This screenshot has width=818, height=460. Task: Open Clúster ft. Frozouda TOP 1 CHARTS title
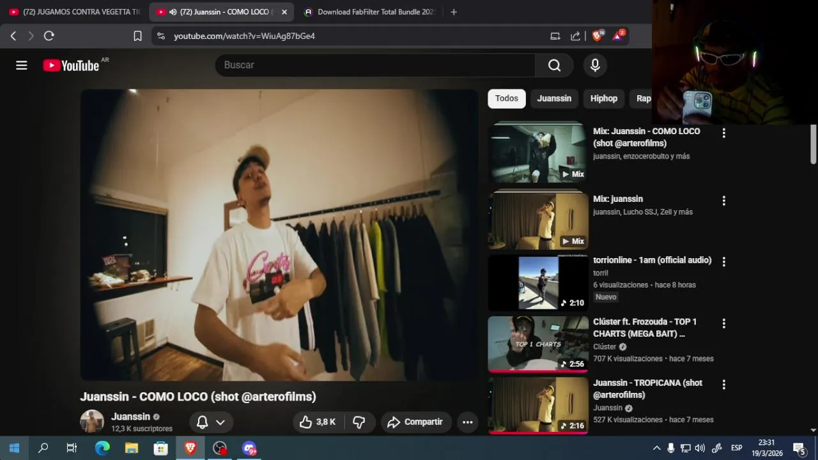click(645, 327)
